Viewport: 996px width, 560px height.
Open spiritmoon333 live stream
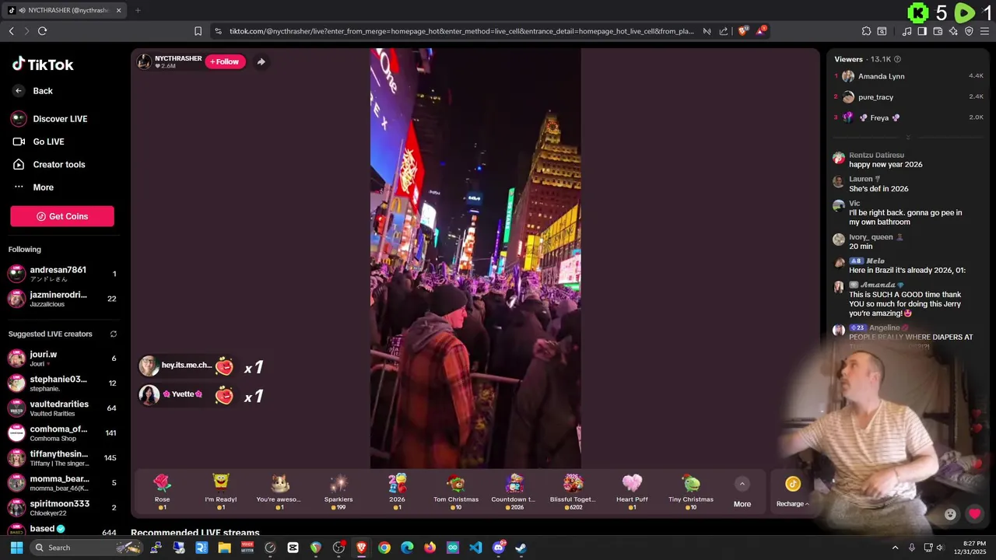(62, 508)
